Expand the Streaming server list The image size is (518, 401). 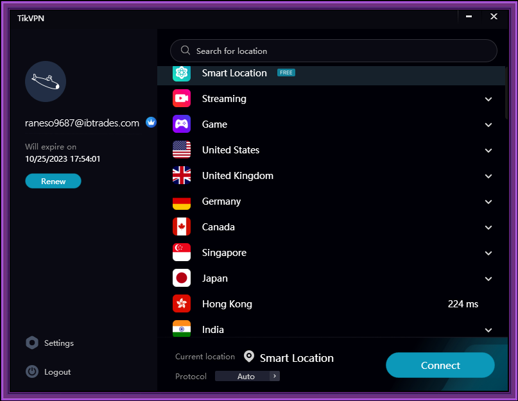pyautogui.click(x=488, y=99)
